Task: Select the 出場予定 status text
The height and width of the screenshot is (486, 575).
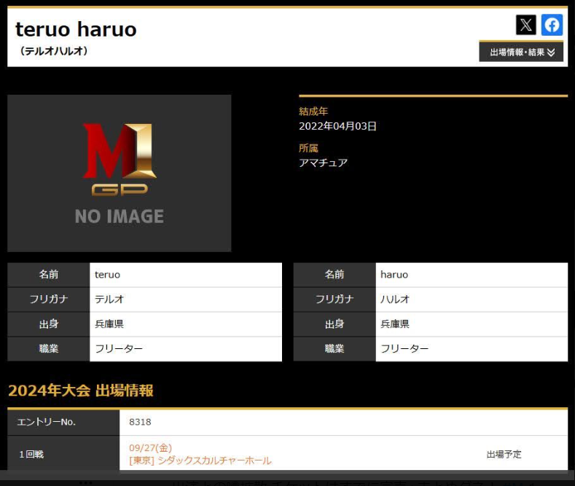Action: (x=504, y=455)
